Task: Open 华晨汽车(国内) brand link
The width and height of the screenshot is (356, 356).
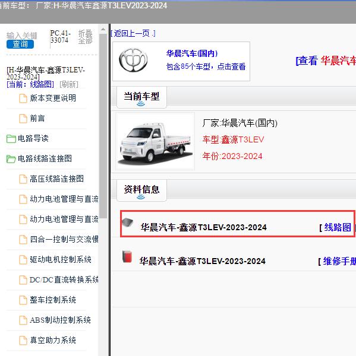Action: (x=191, y=53)
